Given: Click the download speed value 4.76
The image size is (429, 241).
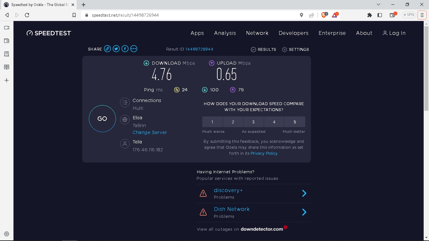Looking at the screenshot, I should tap(162, 74).
